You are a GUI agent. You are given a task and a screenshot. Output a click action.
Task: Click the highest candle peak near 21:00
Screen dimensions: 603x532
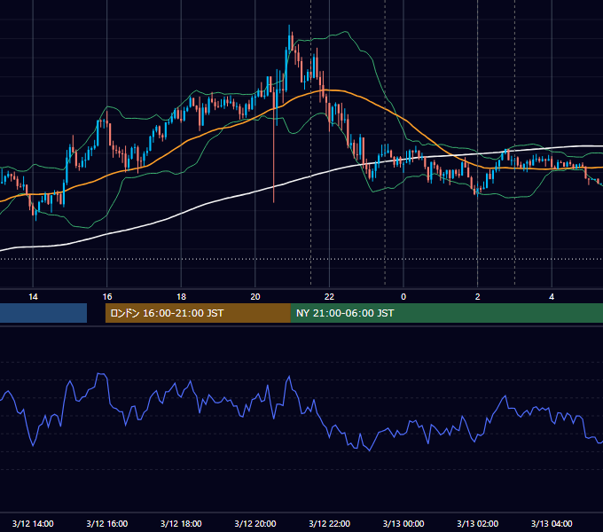pyautogui.click(x=289, y=37)
